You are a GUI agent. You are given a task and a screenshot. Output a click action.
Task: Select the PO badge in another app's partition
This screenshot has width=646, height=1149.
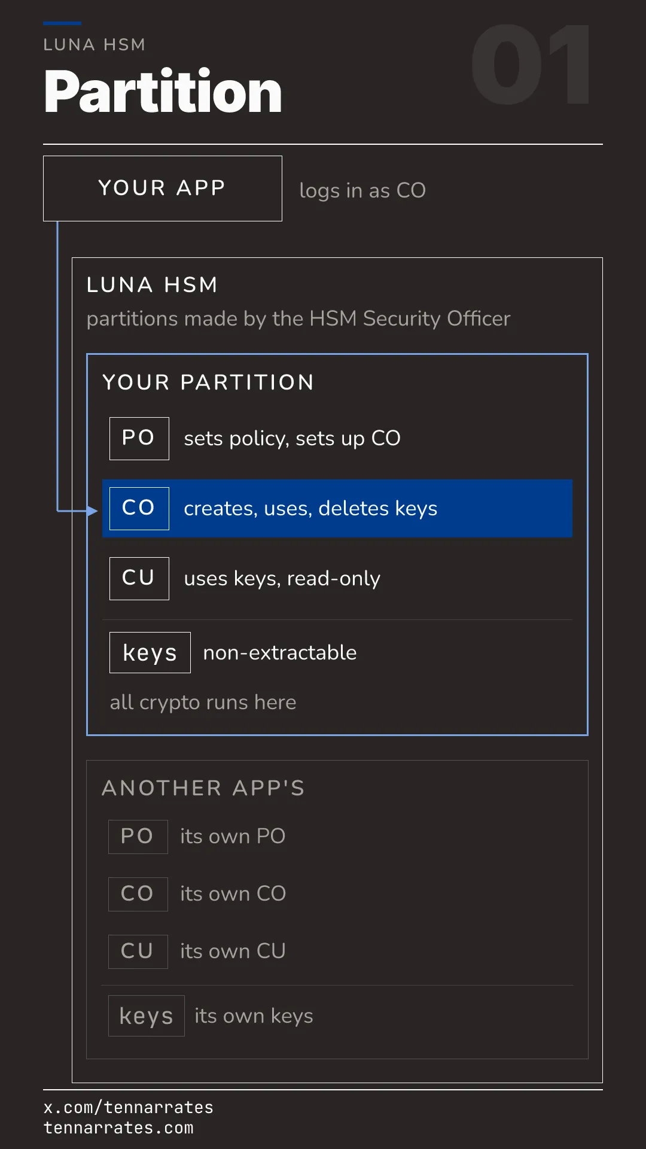click(x=138, y=837)
